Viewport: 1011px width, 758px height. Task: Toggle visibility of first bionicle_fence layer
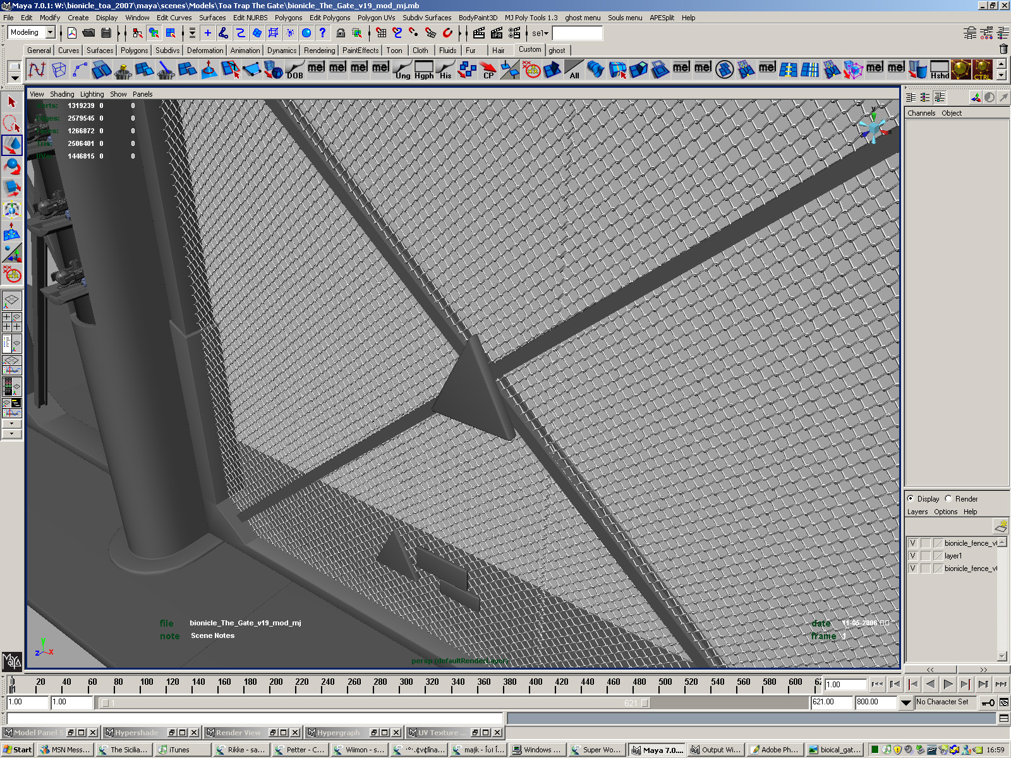(912, 543)
